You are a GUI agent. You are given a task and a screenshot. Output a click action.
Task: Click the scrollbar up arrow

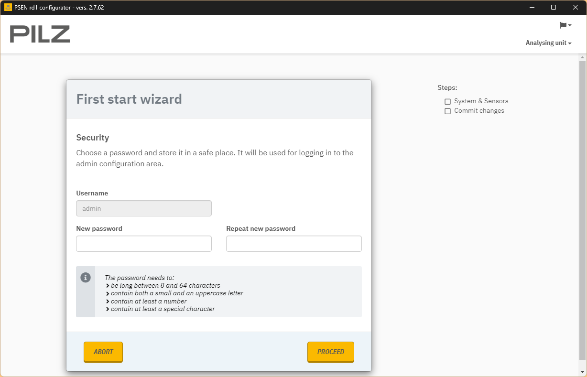(x=582, y=58)
